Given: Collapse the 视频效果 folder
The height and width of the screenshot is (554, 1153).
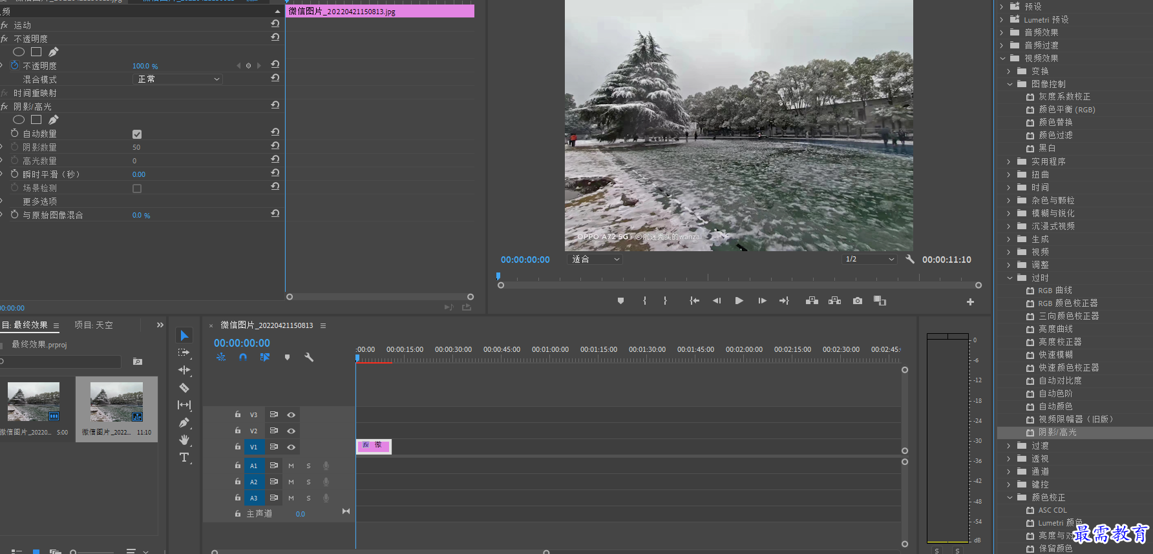Looking at the screenshot, I should click(x=1002, y=58).
